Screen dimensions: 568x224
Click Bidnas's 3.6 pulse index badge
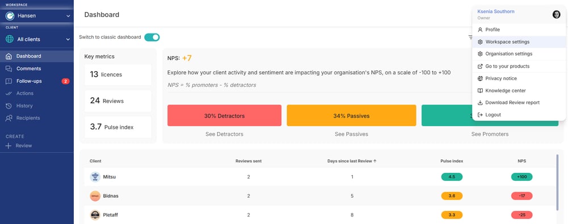pos(452,196)
